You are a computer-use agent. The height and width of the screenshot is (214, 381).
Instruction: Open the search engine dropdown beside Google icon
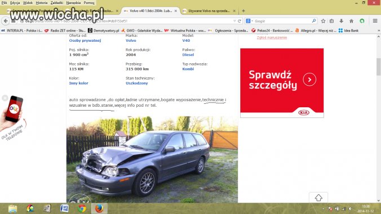(x=252, y=21)
